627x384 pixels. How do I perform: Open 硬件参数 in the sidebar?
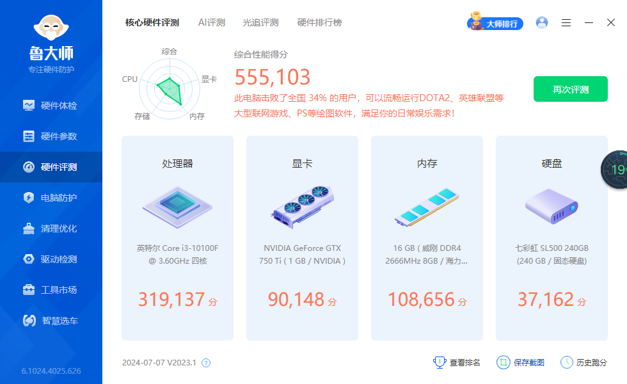click(x=51, y=136)
